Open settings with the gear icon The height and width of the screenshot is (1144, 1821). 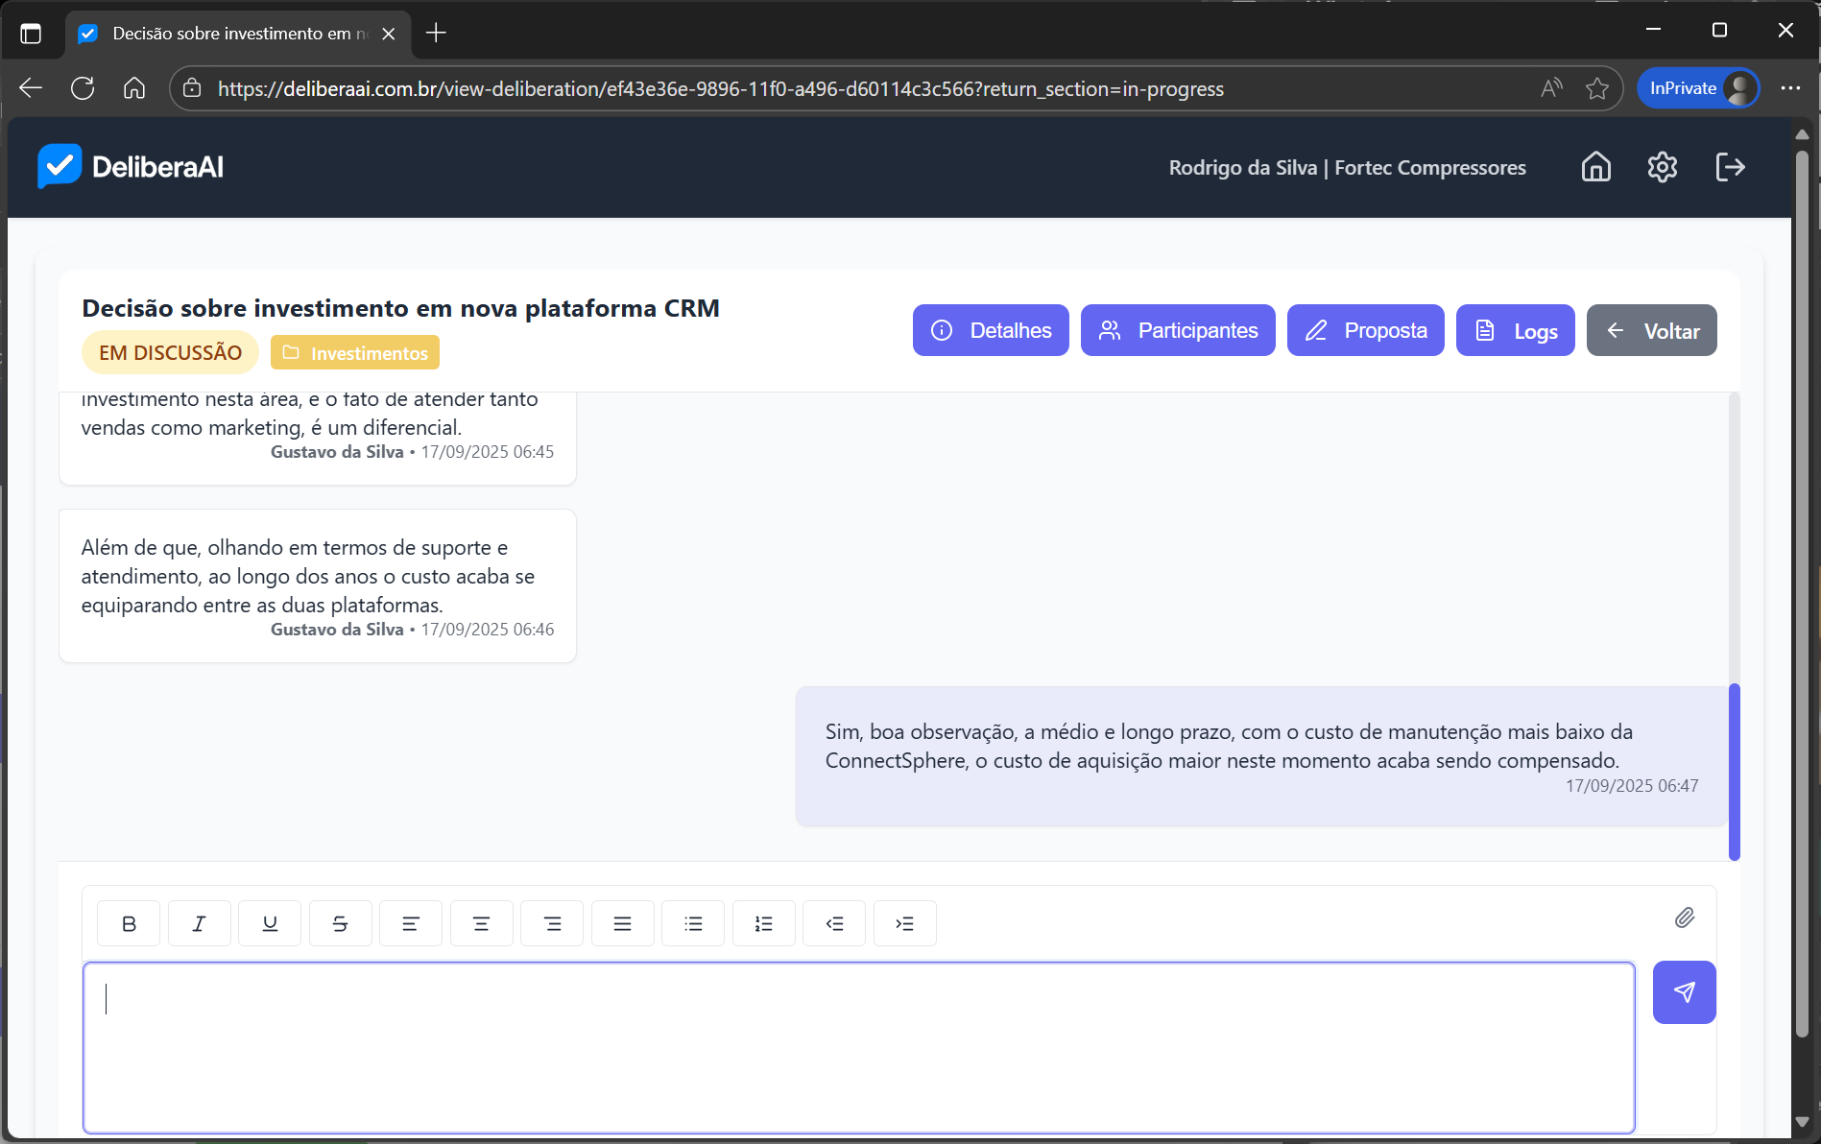[x=1662, y=167]
